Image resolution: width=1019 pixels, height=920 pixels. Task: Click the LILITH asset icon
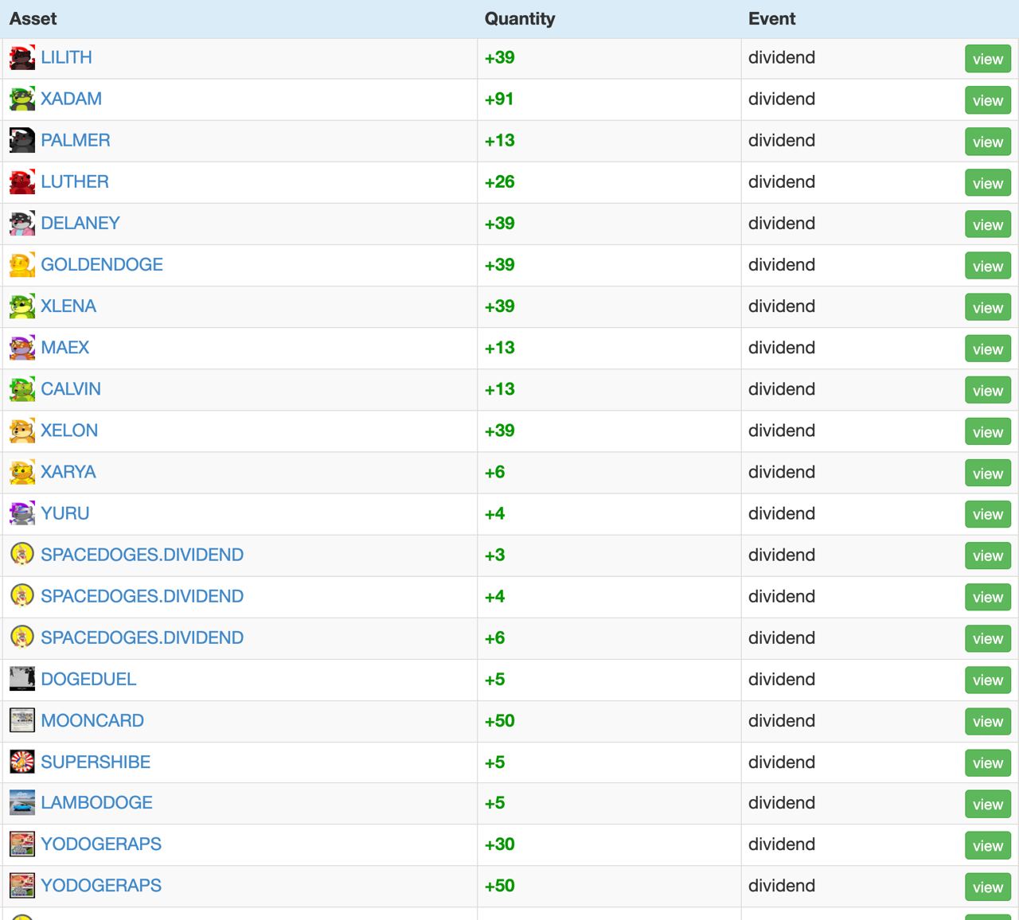coord(22,58)
